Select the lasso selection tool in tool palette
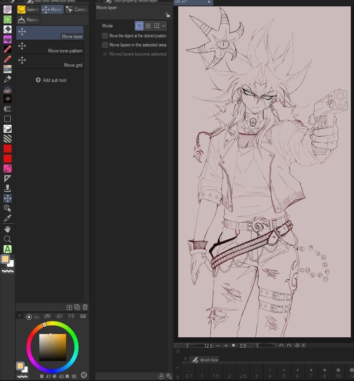 [8, 10]
